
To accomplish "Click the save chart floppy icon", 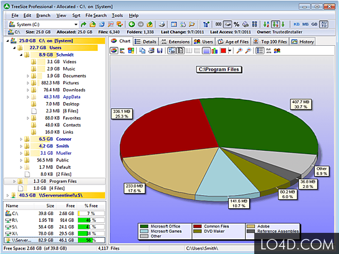I will pyautogui.click(x=160, y=51).
